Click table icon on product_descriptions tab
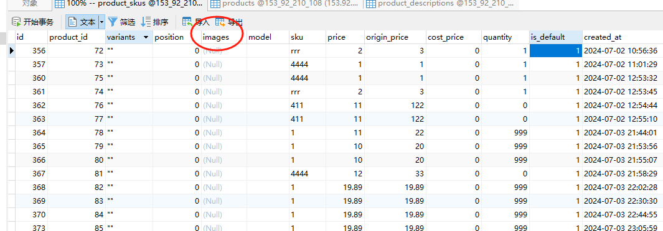This screenshot has height=231, width=663. (x=371, y=4)
